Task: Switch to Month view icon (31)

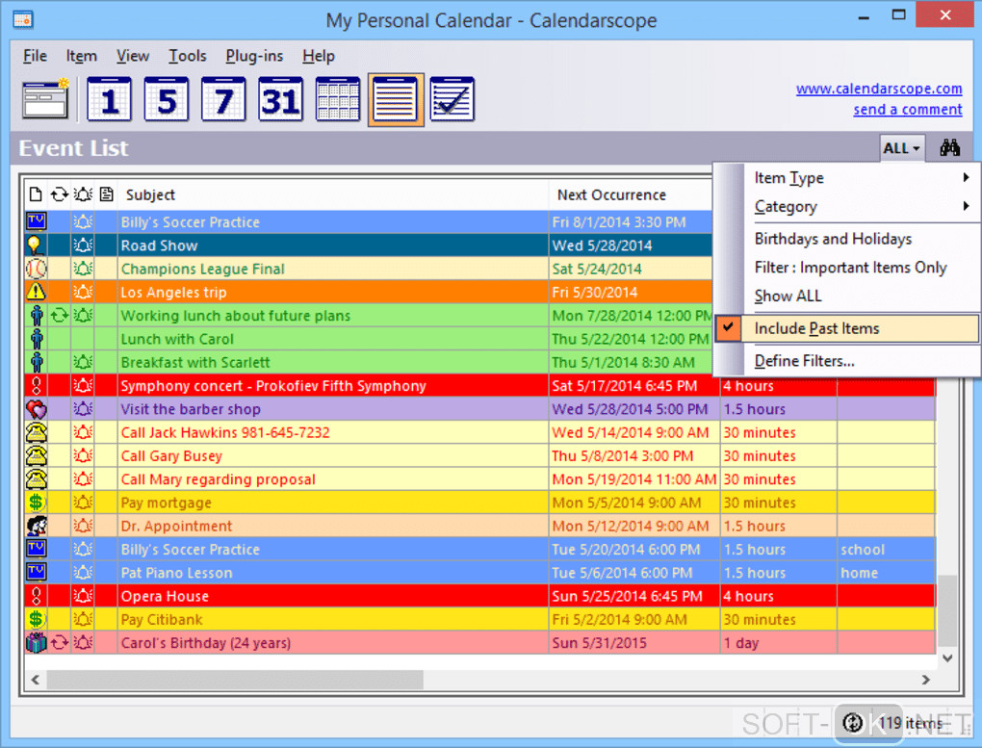Action: 280,99
